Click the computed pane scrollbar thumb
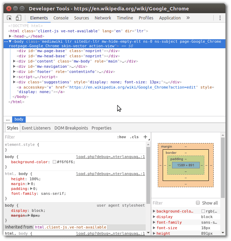This screenshot has width=231, height=241. pos(223,167)
